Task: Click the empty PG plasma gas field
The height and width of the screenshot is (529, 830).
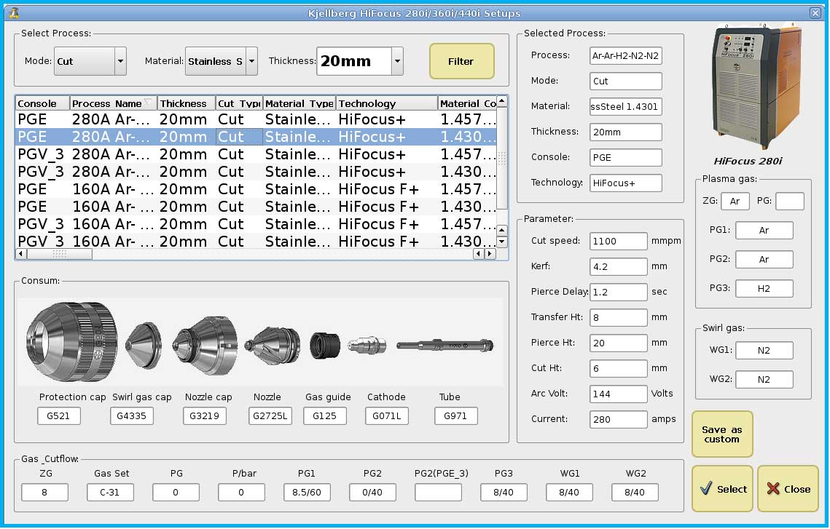Action: point(790,201)
